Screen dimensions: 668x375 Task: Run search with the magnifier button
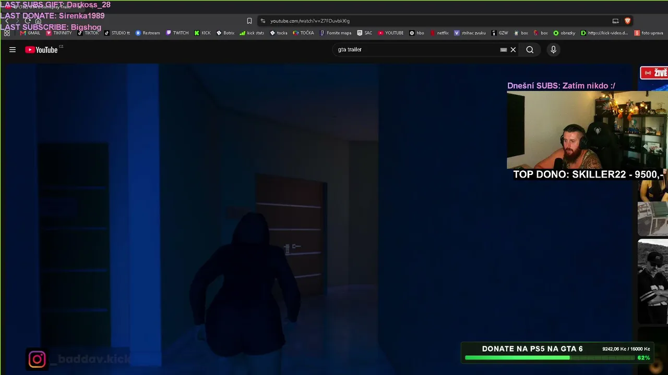click(530, 49)
